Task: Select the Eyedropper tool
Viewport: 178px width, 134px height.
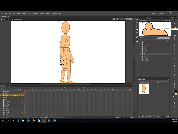Action: pos(174,72)
